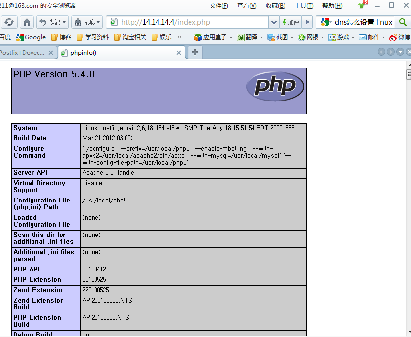Click the go arrow beside 加速
Screen dimensions: 411x337
click(x=307, y=22)
